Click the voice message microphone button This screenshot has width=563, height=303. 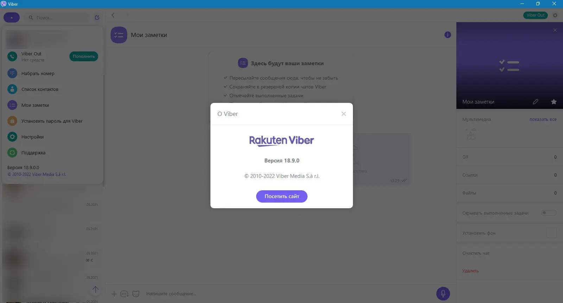[443, 293]
